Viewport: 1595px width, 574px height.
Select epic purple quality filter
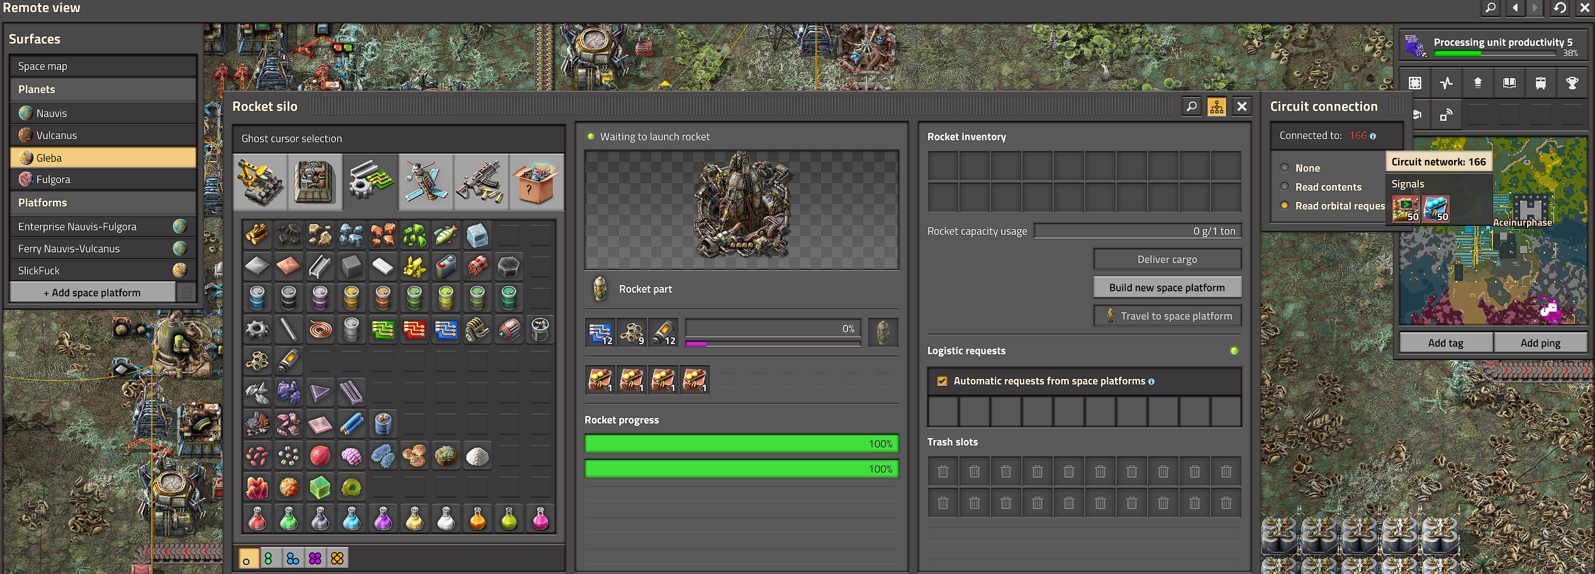(x=315, y=558)
